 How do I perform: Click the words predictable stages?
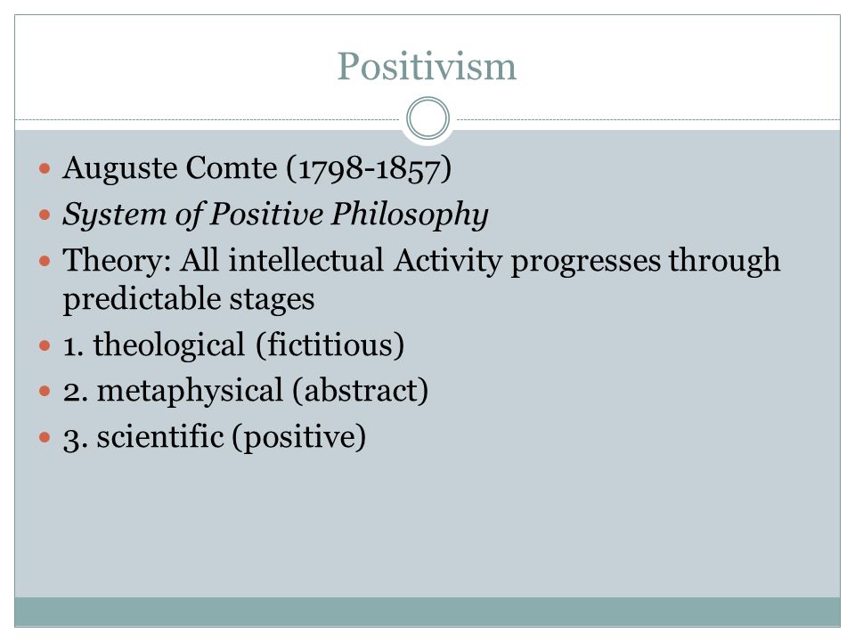click(189, 299)
